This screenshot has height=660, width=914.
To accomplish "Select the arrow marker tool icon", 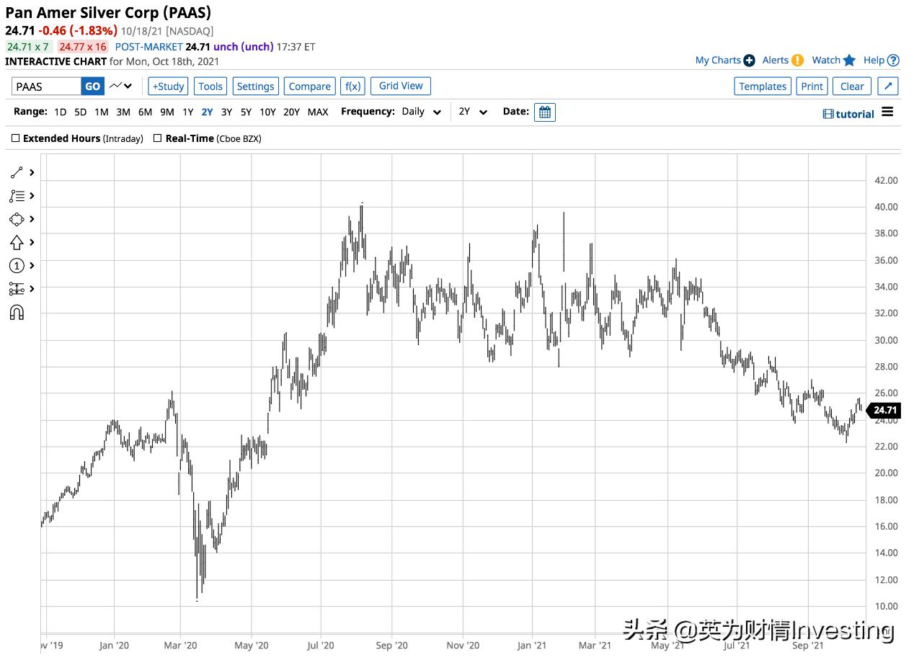I will pyautogui.click(x=17, y=243).
